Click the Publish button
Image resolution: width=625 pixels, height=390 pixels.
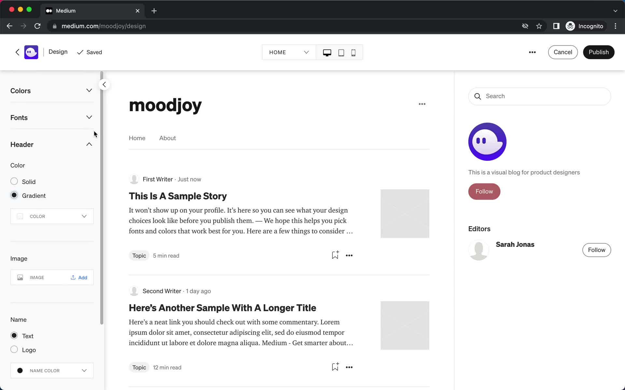click(x=598, y=52)
